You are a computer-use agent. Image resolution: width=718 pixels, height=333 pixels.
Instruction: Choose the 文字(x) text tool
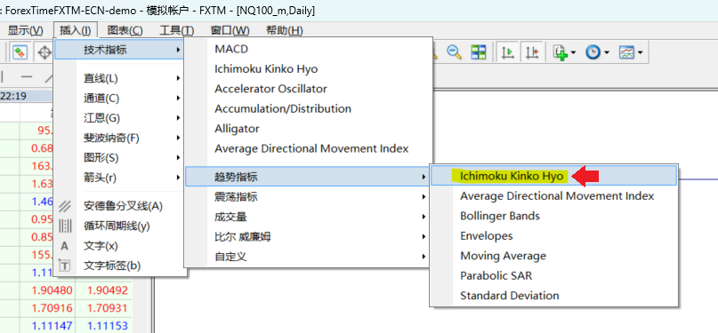click(119, 246)
